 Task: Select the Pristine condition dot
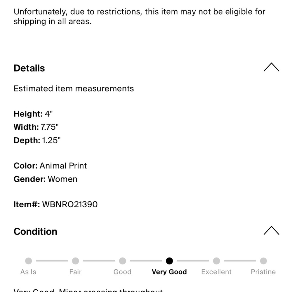click(263, 261)
